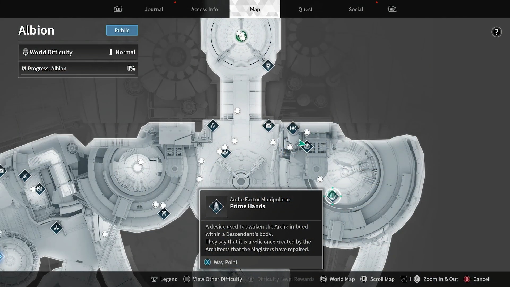Select the highlighted Prime Hands map marker
Screen dimensions: 510x287
click(332, 196)
